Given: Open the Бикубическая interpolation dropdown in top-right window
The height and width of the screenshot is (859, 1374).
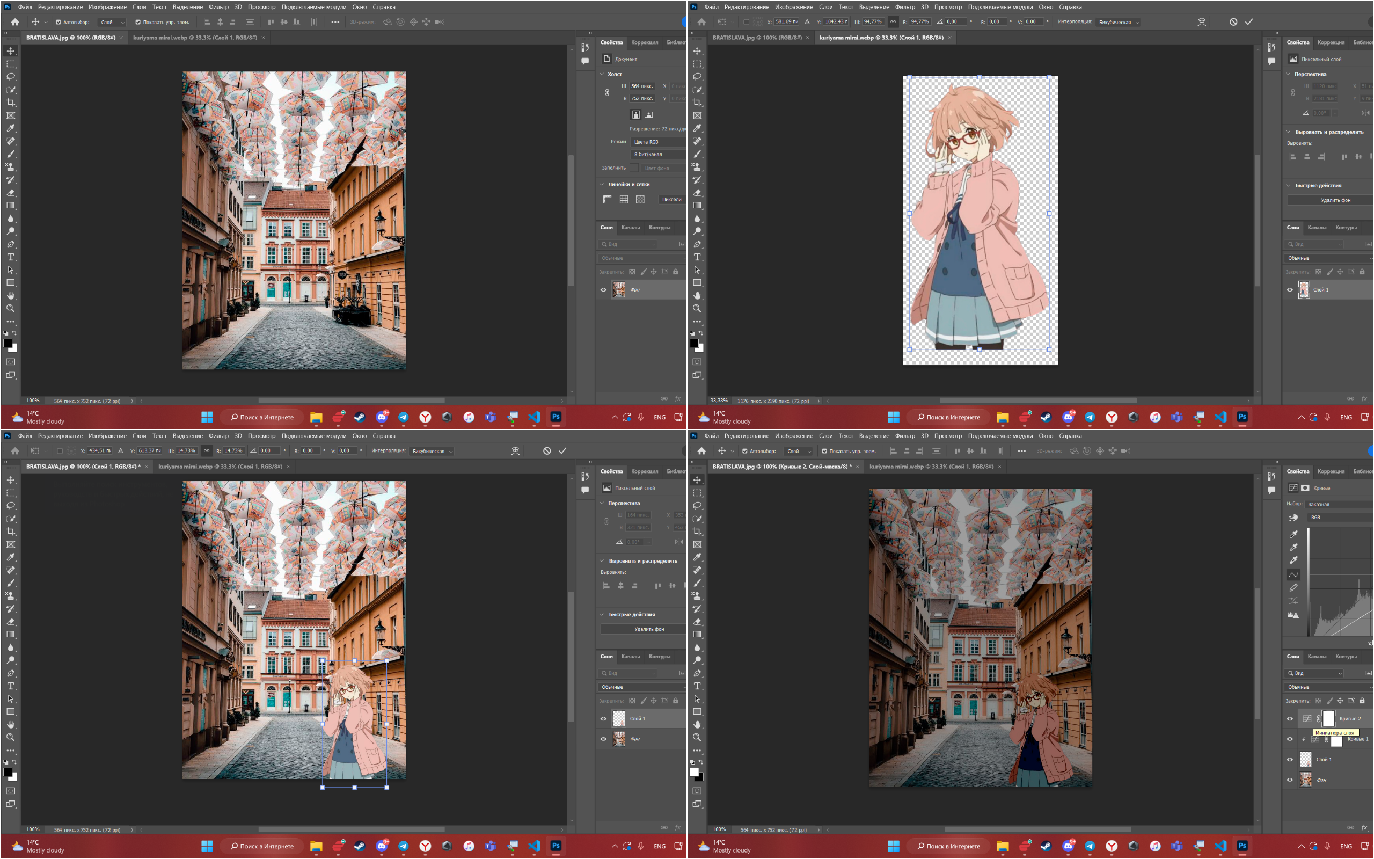Looking at the screenshot, I should pos(1117,23).
